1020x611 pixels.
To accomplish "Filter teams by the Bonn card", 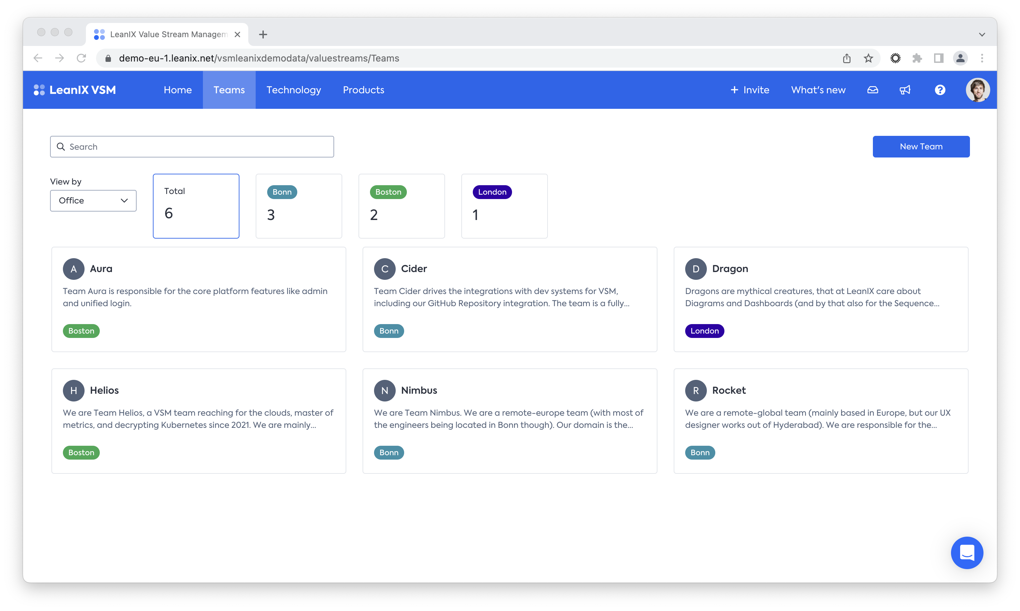I will (299, 206).
